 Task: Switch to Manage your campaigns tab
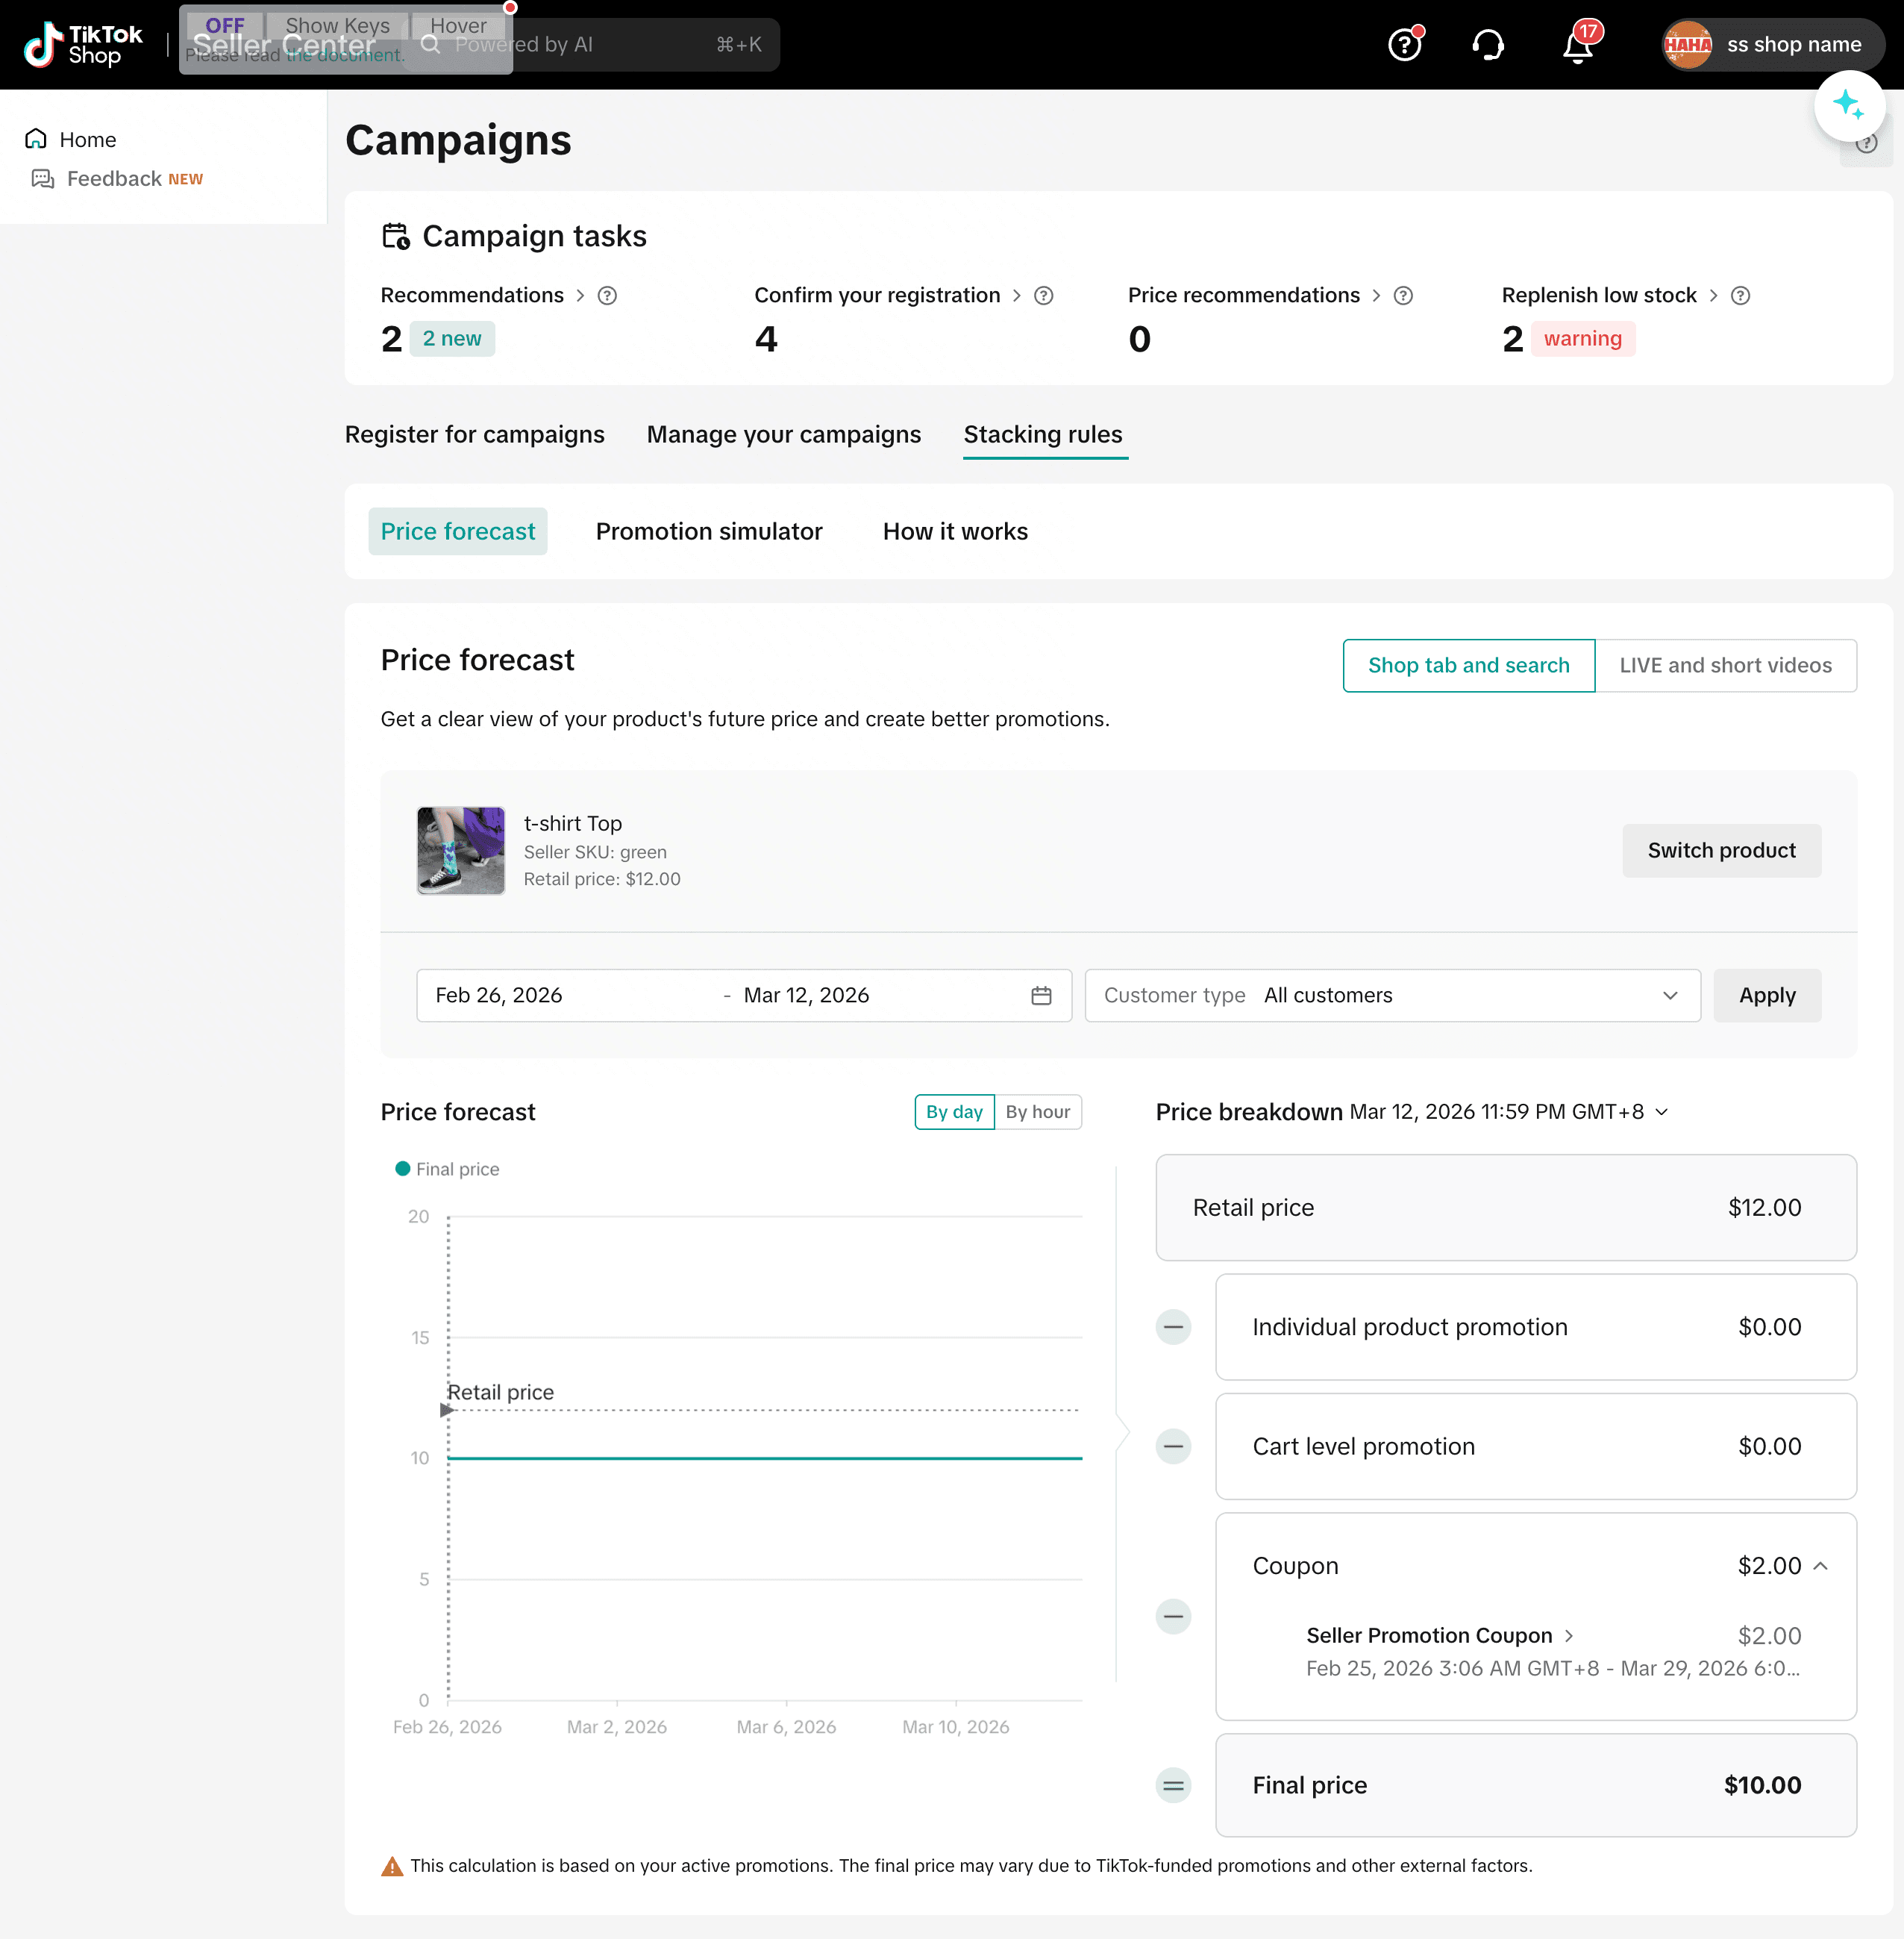click(x=783, y=434)
